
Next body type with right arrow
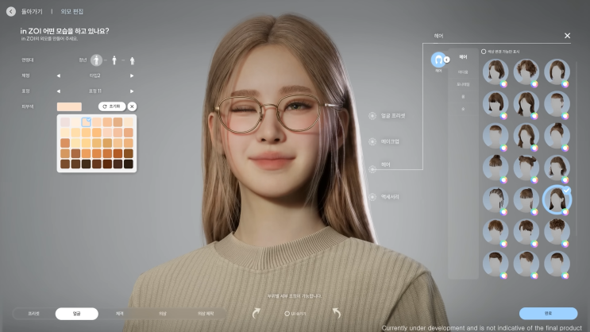coord(132,75)
